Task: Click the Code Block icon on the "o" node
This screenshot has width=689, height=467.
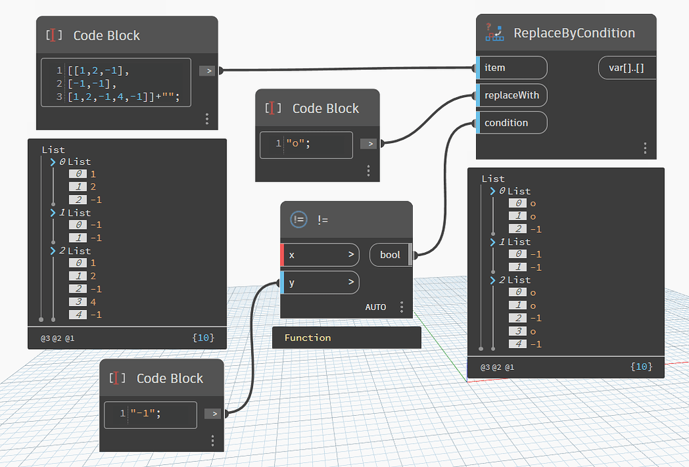Action: coord(272,108)
